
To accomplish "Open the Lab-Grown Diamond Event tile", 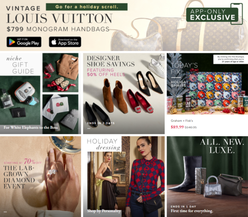I will [x=41, y=177].
